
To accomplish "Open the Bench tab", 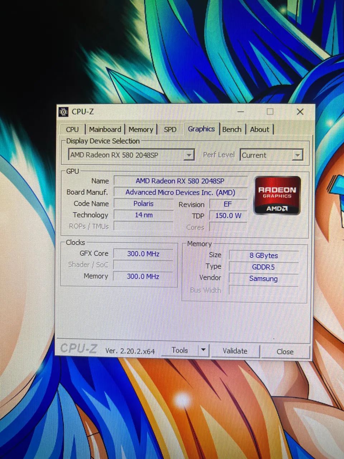I will click(232, 129).
